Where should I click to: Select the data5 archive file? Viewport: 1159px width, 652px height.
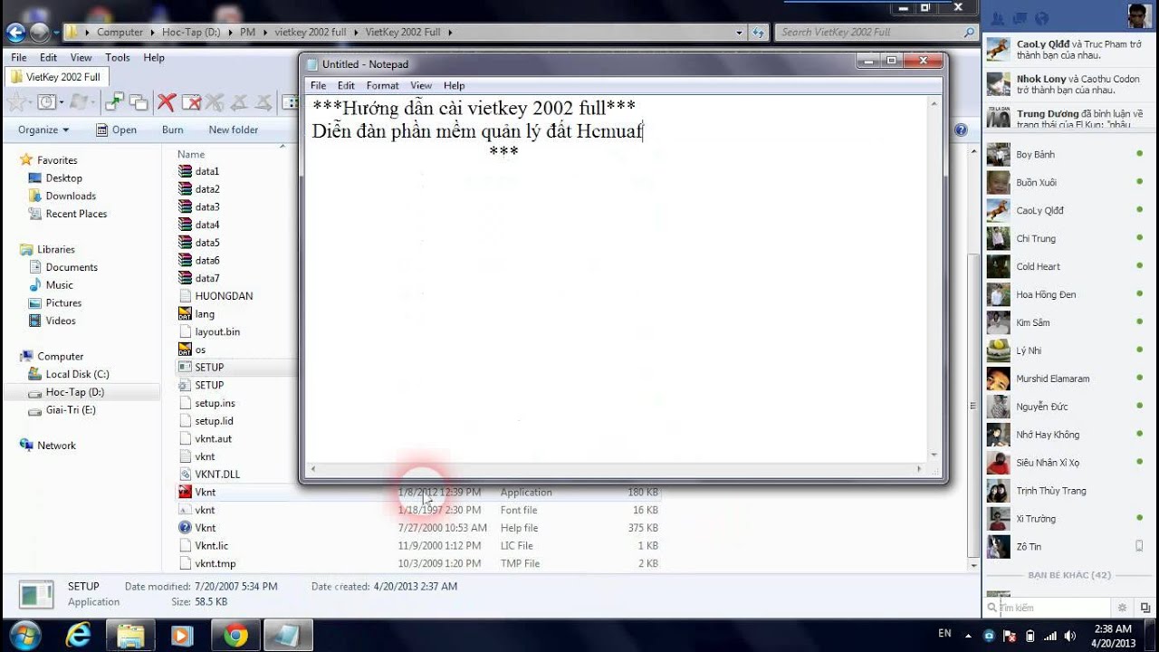200,243
